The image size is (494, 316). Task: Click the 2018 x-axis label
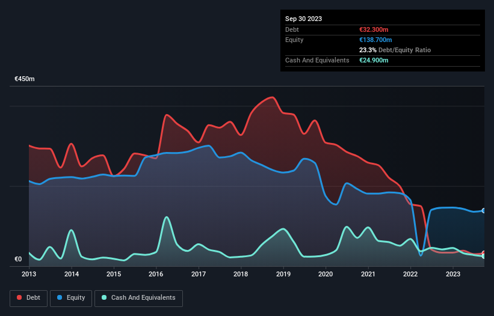[x=241, y=274]
